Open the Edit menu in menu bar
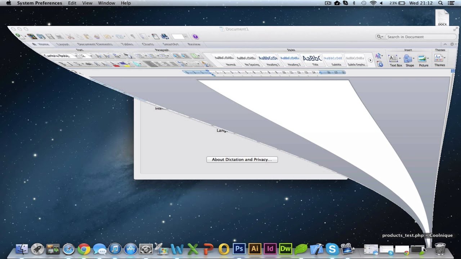The image size is (461, 259). tap(72, 3)
